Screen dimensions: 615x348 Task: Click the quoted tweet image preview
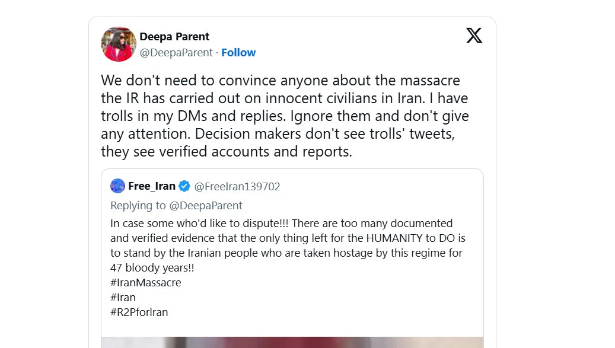pos(292,342)
